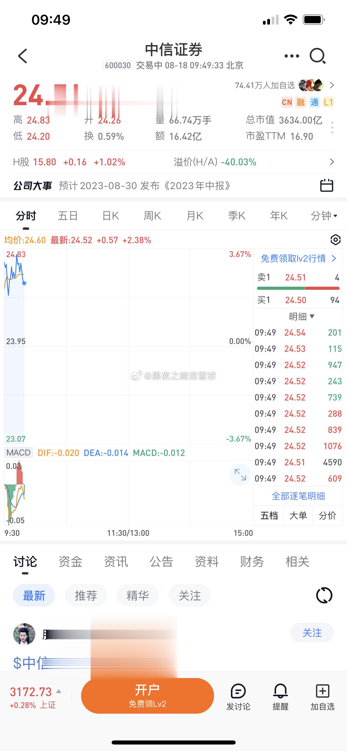Open the 讨论 section tab

[25, 561]
